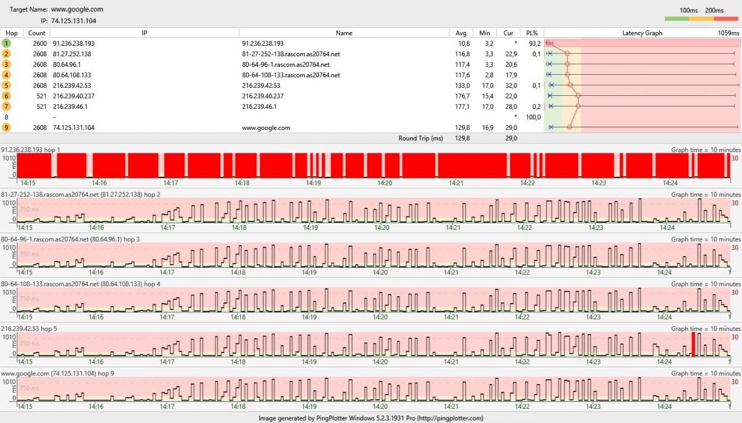
Task: Click the www.google.com name in hop 9 row
Action: [x=266, y=128]
